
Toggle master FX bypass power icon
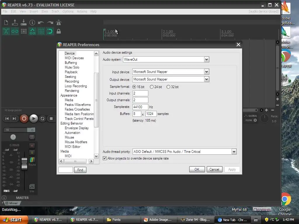[x=32, y=130]
